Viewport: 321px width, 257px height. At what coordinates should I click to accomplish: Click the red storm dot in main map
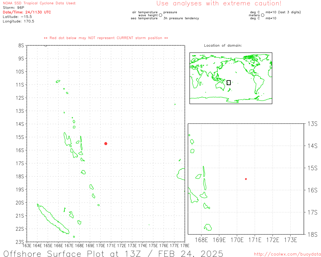pyautogui.click(x=106, y=144)
